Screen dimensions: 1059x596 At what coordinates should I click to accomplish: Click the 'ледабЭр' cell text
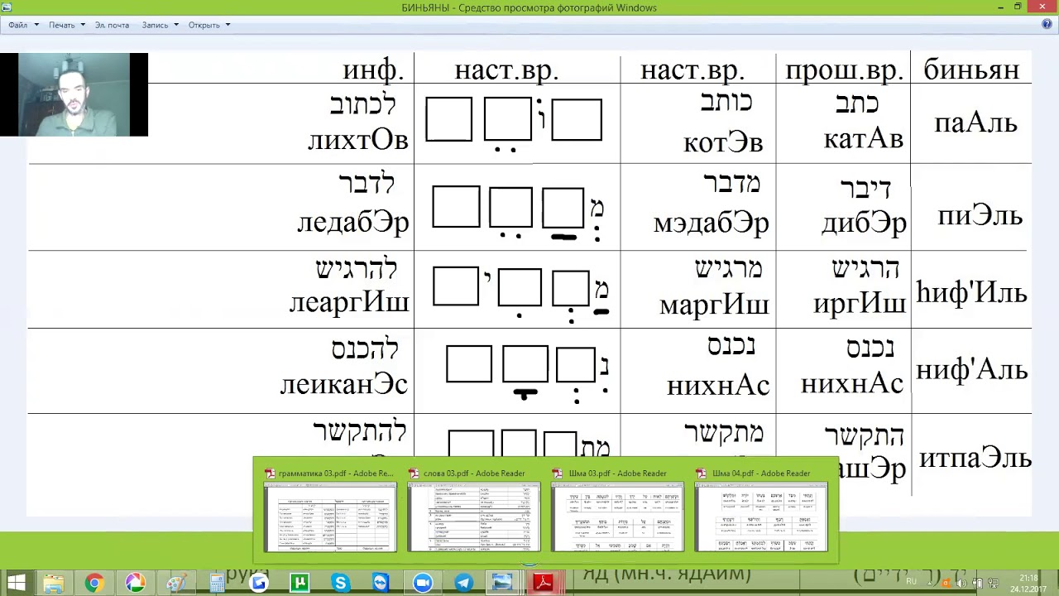coord(353,221)
